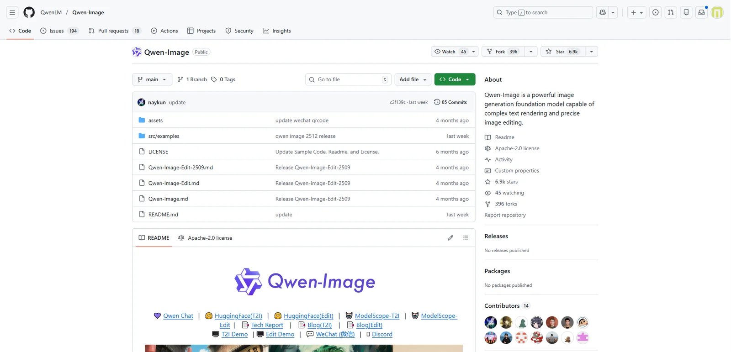Open the 0 Tags link
Viewport: 731px width, 352px height.
tap(223, 79)
